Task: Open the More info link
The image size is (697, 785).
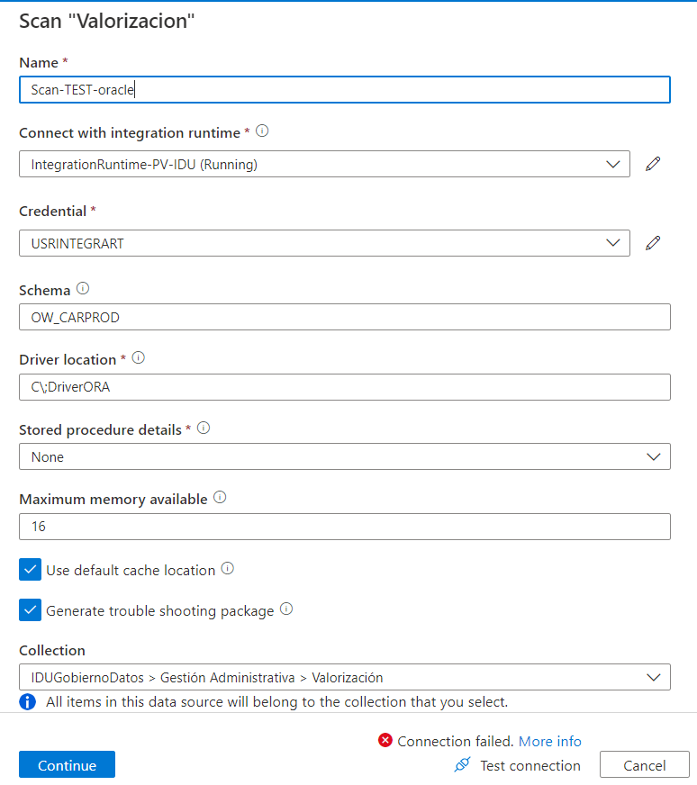Action: pos(550,740)
